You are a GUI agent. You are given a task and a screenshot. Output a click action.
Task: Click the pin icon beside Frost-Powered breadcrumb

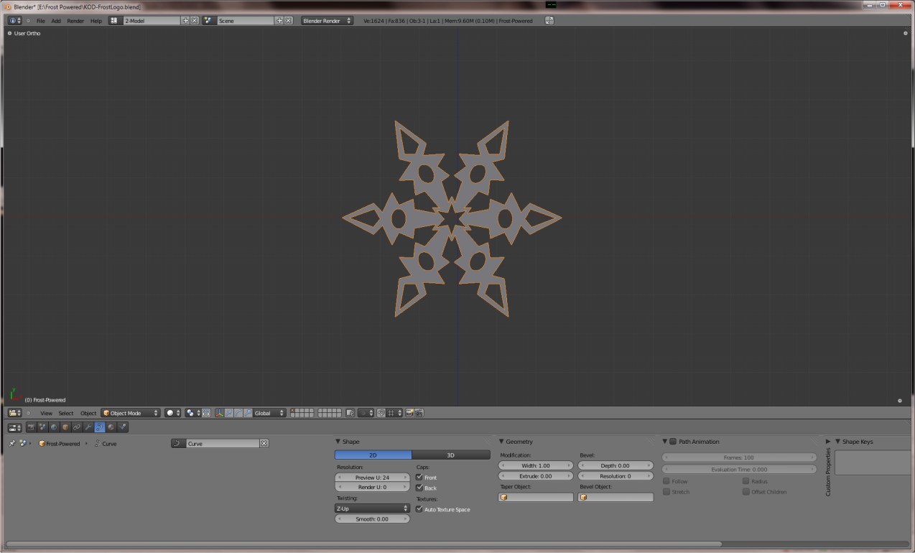click(x=11, y=444)
